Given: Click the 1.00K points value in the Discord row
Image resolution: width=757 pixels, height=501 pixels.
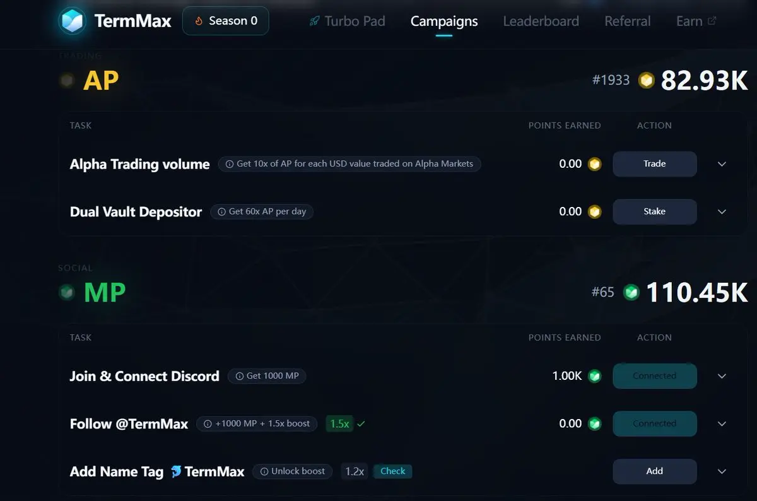Looking at the screenshot, I should pyautogui.click(x=567, y=376).
